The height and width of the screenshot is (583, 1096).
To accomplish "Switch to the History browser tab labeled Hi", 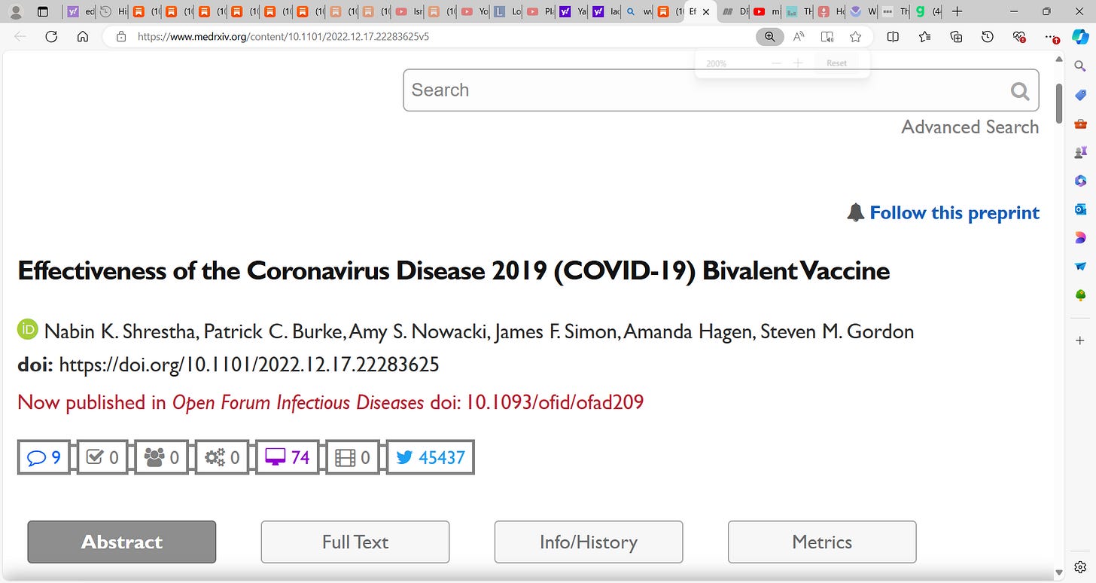I will point(113,11).
